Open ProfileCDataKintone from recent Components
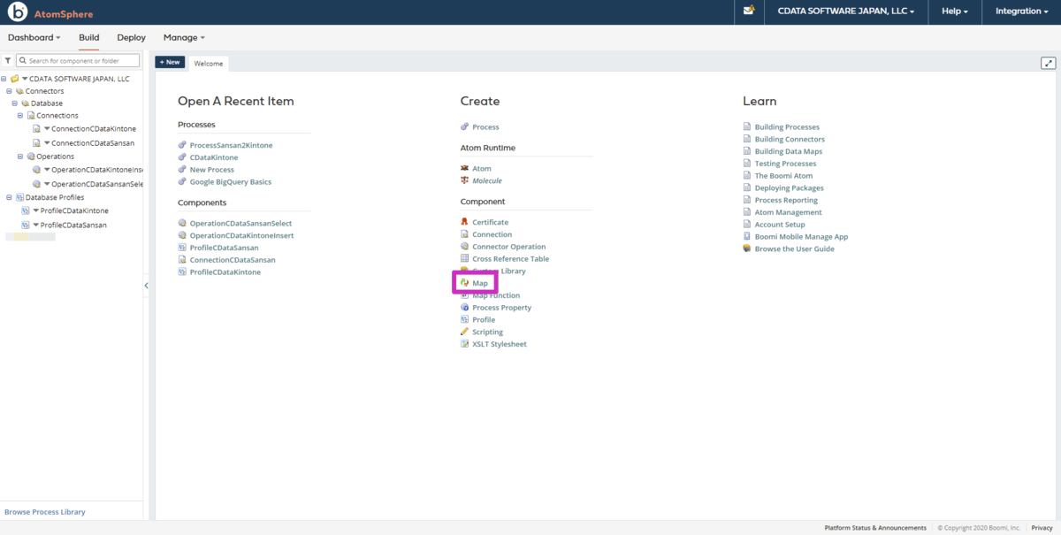 (225, 272)
